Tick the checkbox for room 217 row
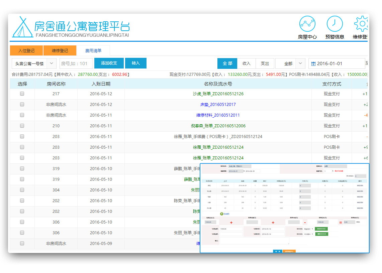Viewport: 382px width, 273px height. [x=22, y=94]
